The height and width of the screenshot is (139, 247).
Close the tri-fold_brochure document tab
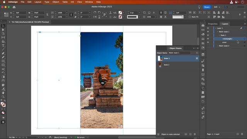9,22
